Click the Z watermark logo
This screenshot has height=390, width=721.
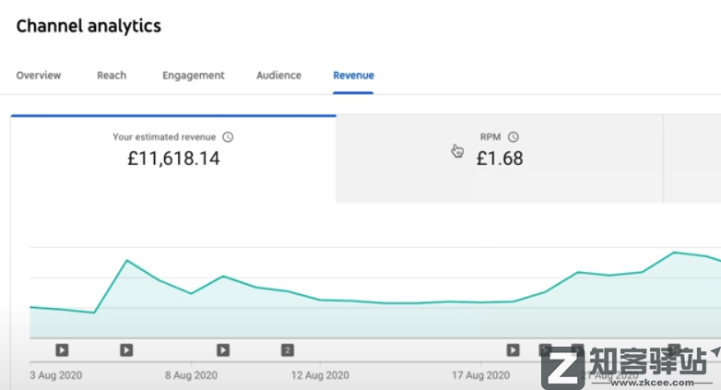tap(562, 367)
